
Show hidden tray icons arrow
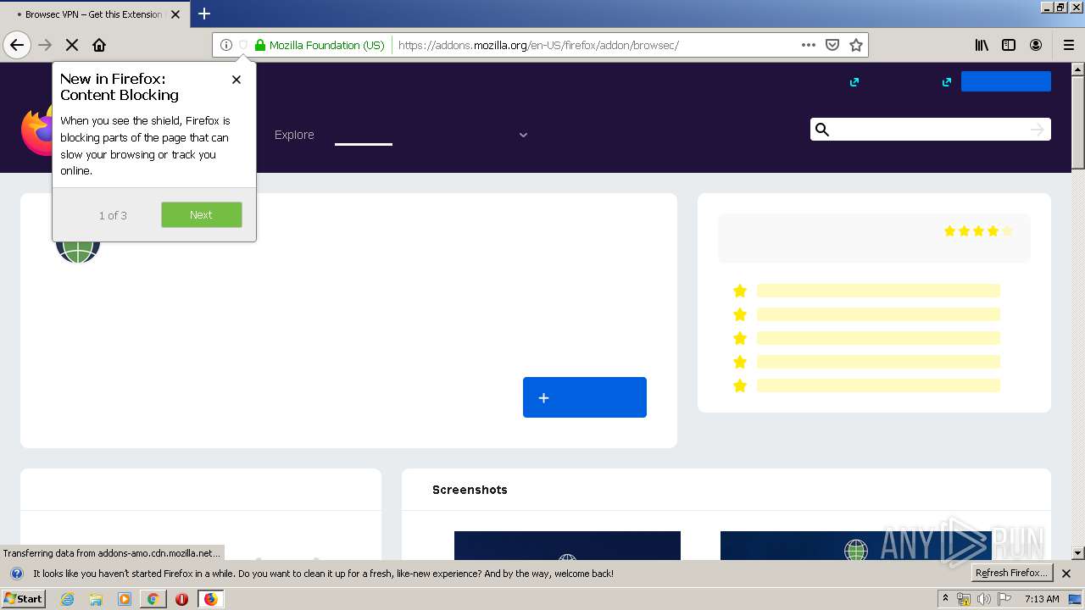click(946, 598)
